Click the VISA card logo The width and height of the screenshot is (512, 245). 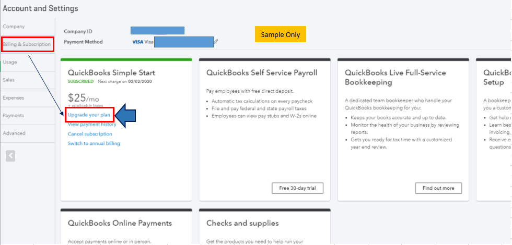click(137, 42)
